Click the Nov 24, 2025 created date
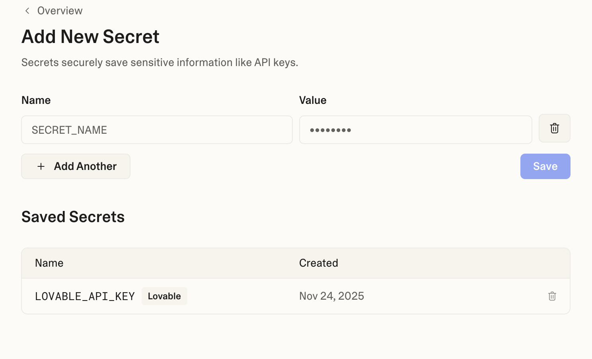The height and width of the screenshot is (359, 592). coord(331,296)
